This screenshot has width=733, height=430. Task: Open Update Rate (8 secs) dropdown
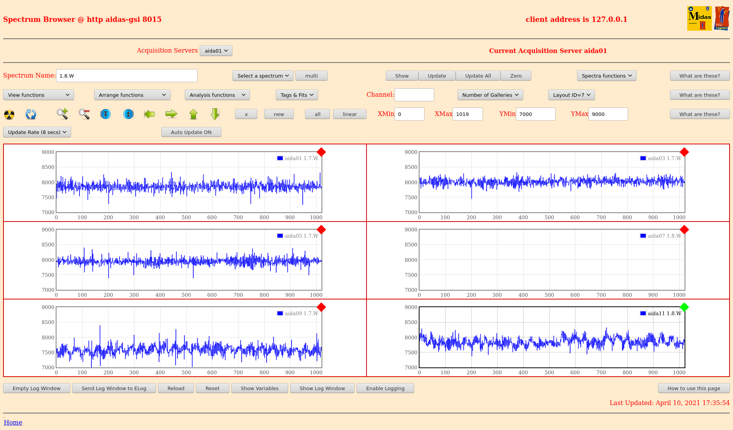37,132
